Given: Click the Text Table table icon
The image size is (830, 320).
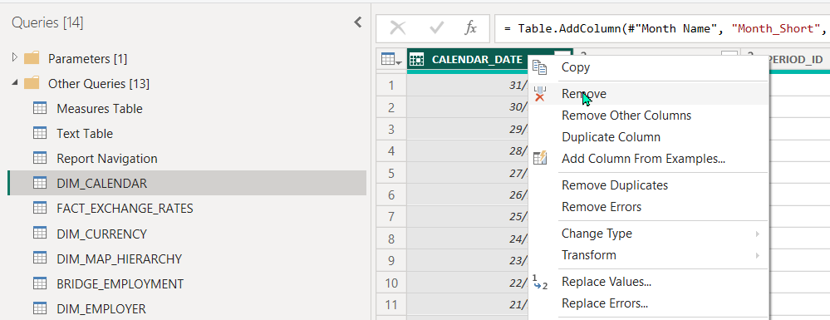Looking at the screenshot, I should pos(40,133).
